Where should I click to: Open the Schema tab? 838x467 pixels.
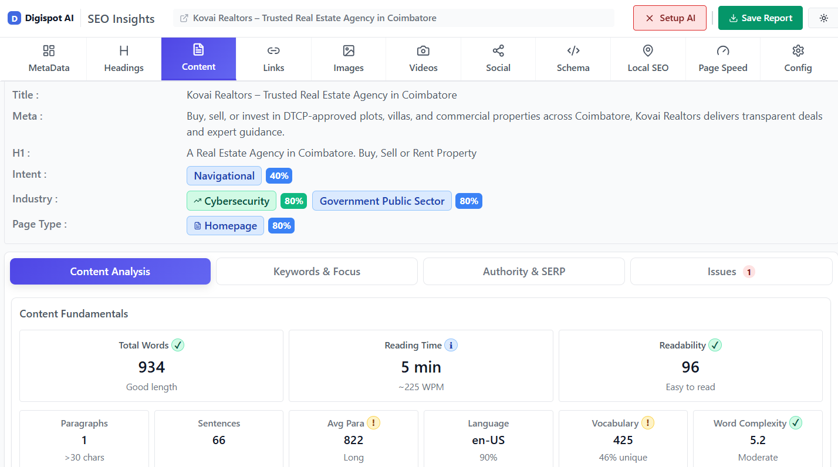tap(573, 59)
